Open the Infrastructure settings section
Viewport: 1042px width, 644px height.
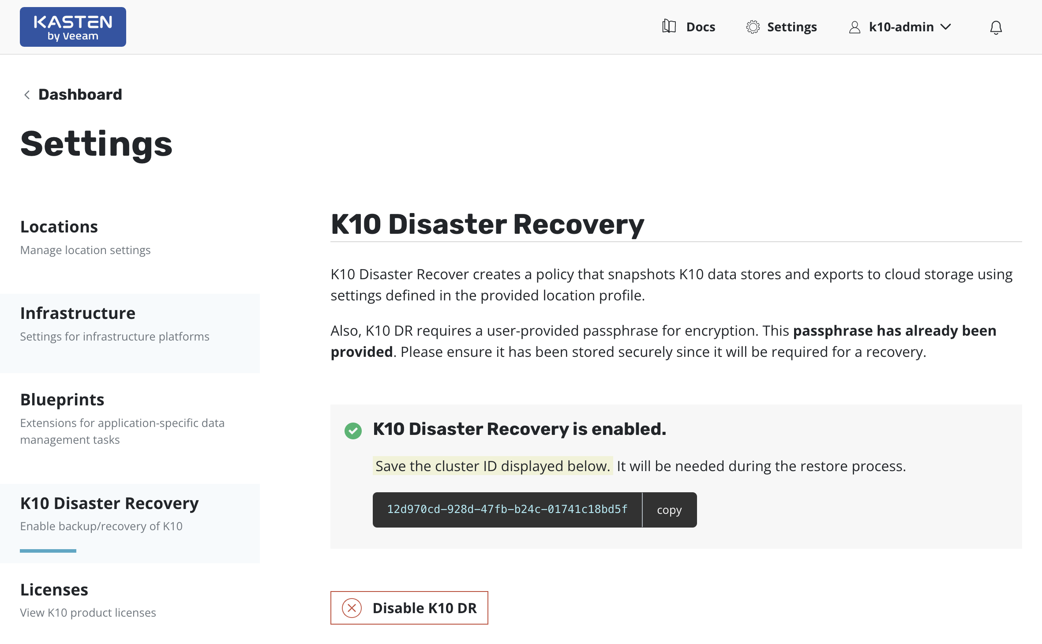(x=78, y=313)
